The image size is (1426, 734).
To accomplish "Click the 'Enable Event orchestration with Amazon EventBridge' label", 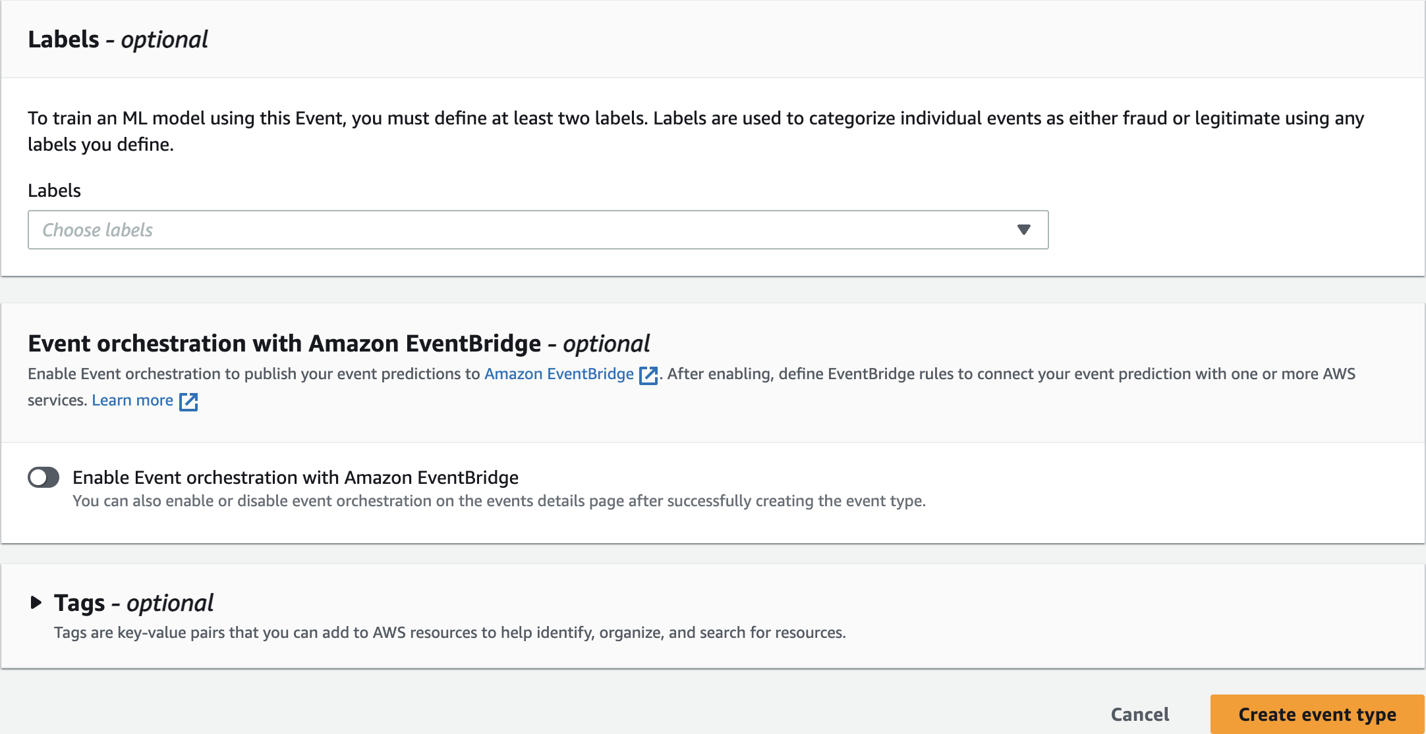I will click(x=295, y=477).
